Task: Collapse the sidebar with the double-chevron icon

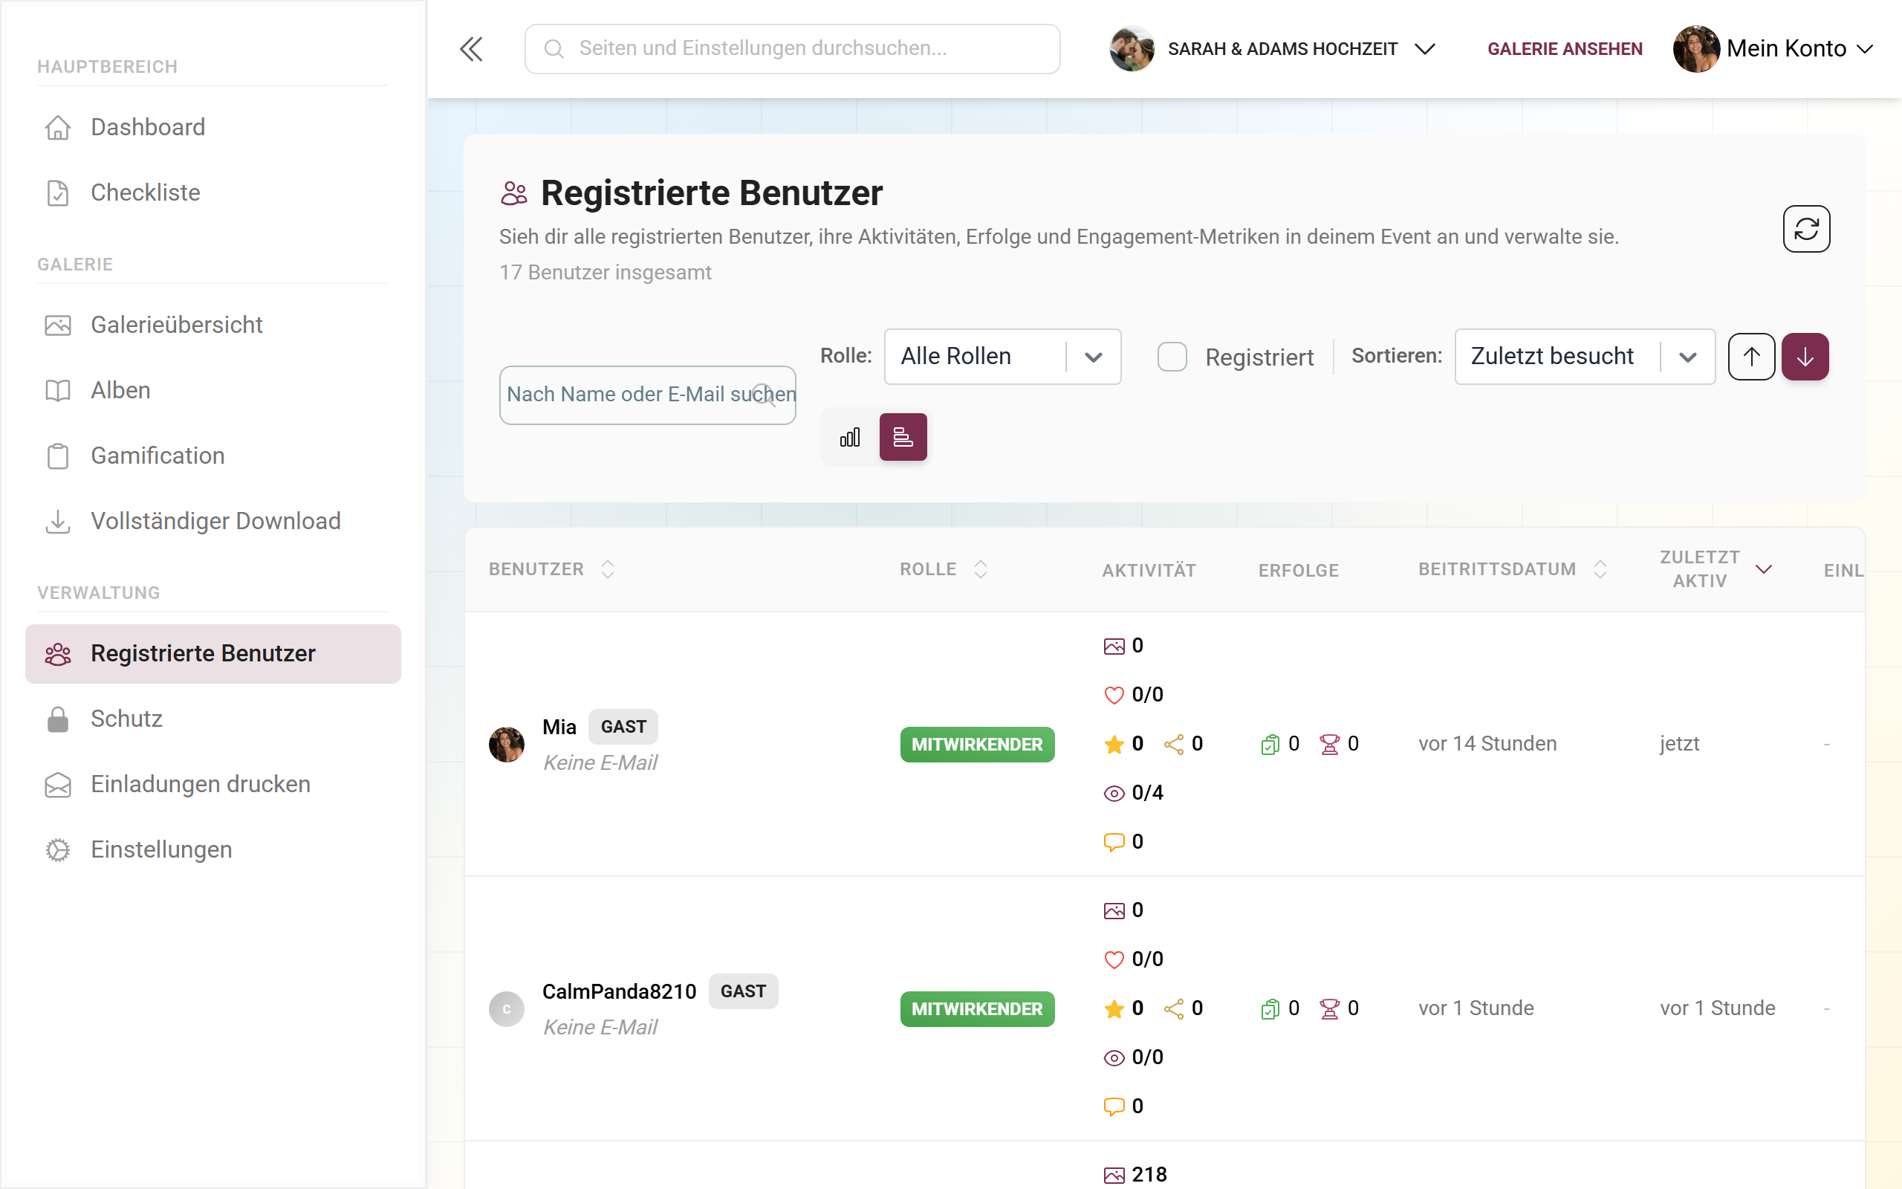Action: tap(471, 49)
